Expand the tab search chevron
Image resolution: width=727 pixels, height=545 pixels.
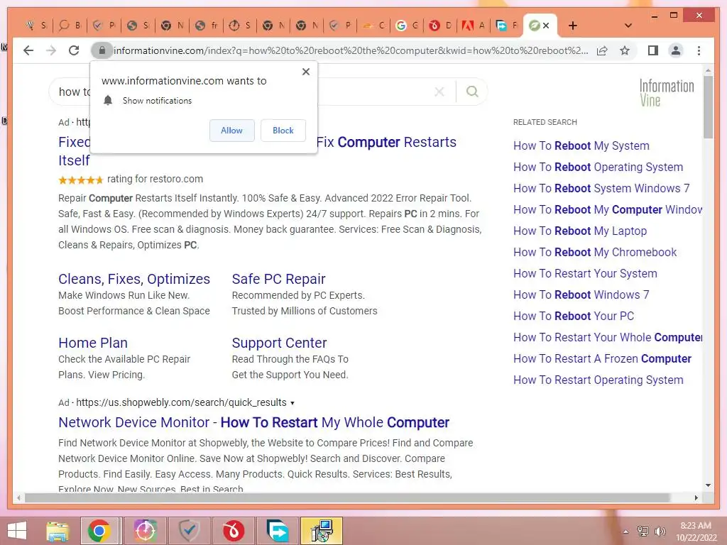click(x=628, y=26)
